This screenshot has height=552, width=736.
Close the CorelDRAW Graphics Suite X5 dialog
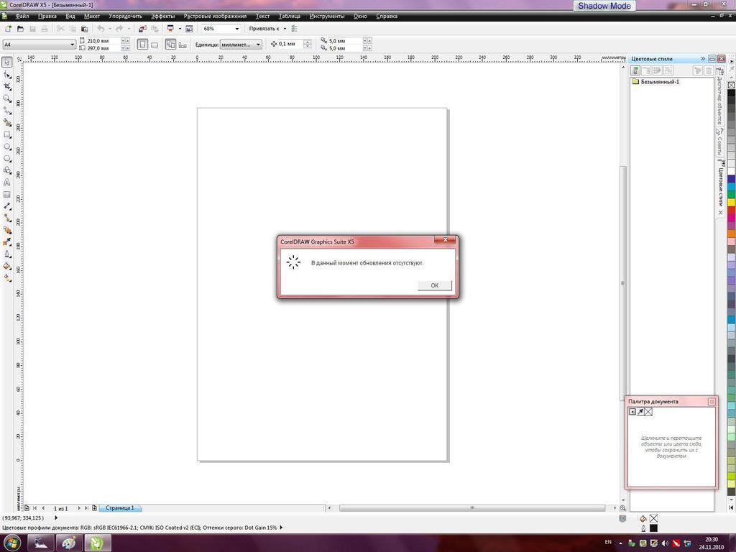pyautogui.click(x=445, y=240)
